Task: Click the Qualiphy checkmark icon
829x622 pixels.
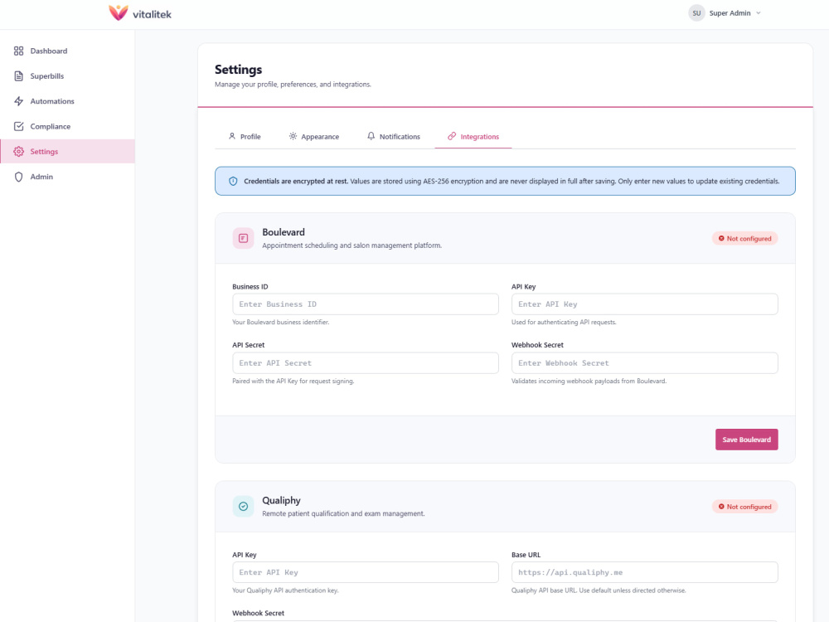Action: pos(243,507)
